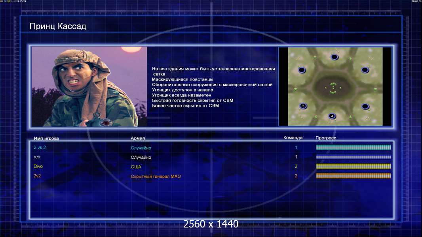Click the orange progress bar of 2v2
Image resolution: width=422 pixels, height=237 pixels.
pyautogui.click(x=353, y=176)
